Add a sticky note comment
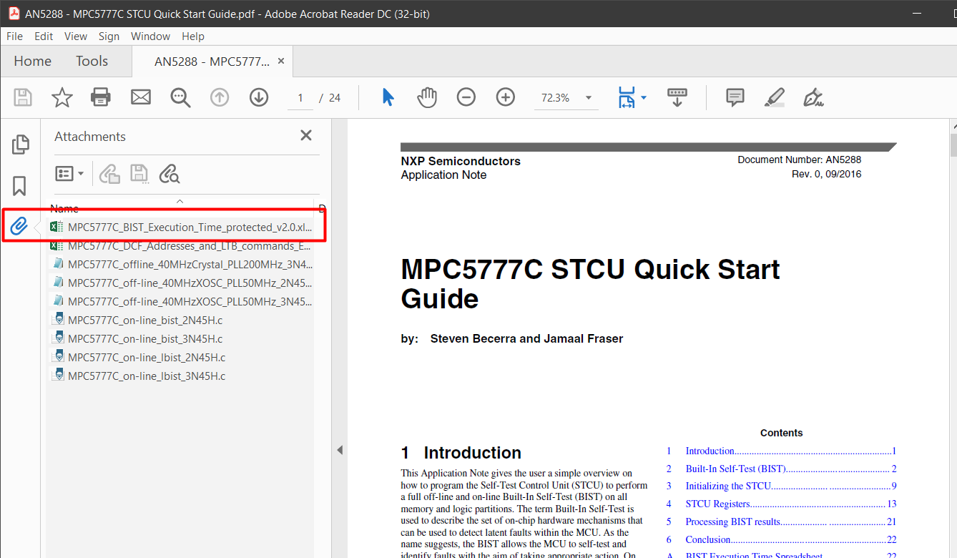 point(735,97)
